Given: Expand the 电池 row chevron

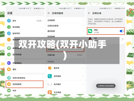Looking at the screenshot, I should pyautogui.click(x=43, y=91).
